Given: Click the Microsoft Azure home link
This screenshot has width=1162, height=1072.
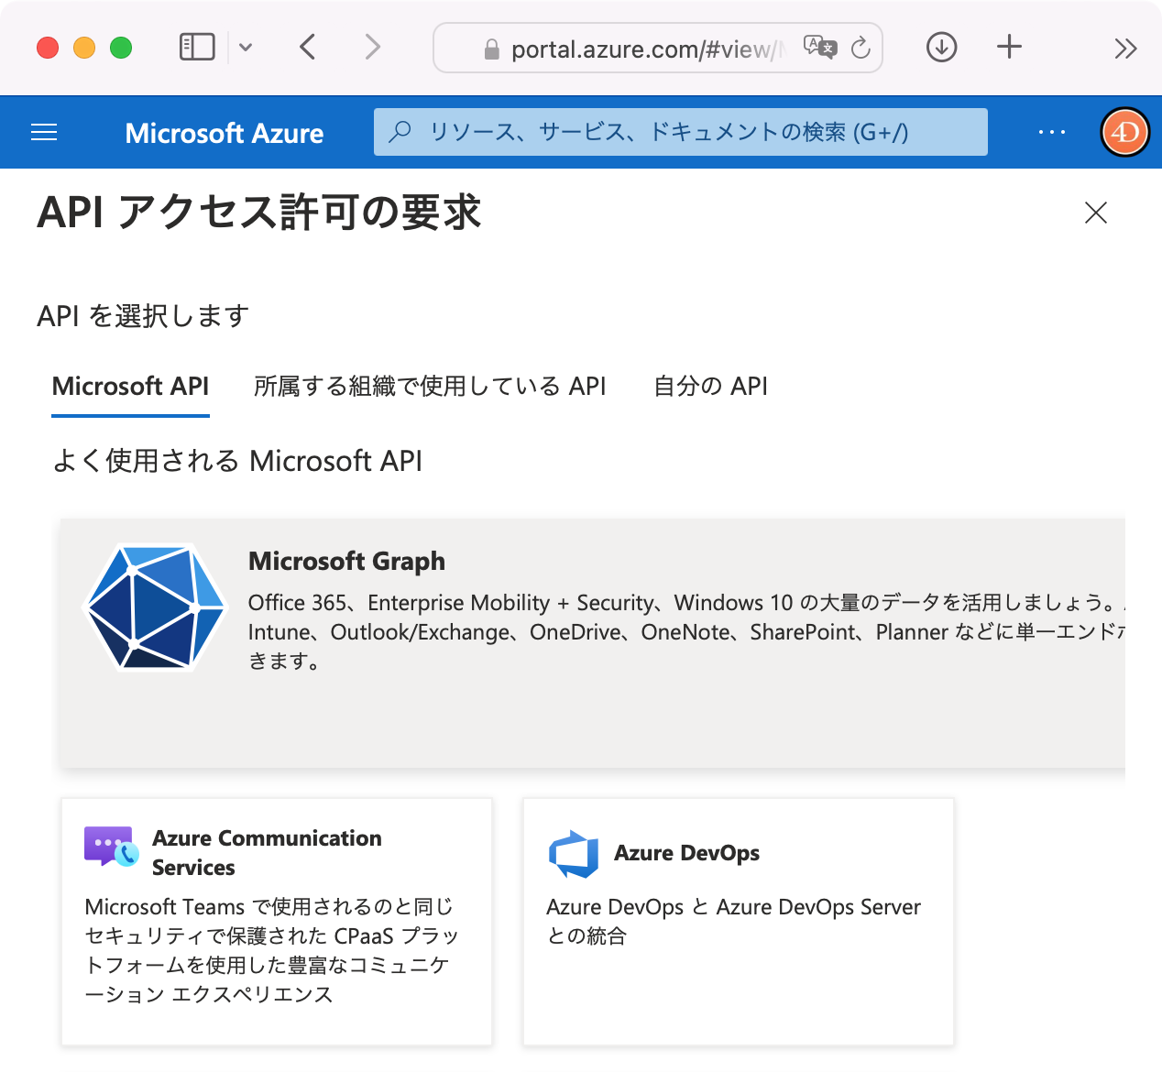Looking at the screenshot, I should (x=224, y=133).
